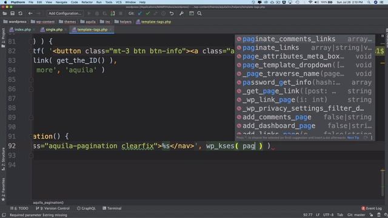Select _wp_link_page completion suggestion
Viewport: 388px width, 218px height.
point(305,99)
